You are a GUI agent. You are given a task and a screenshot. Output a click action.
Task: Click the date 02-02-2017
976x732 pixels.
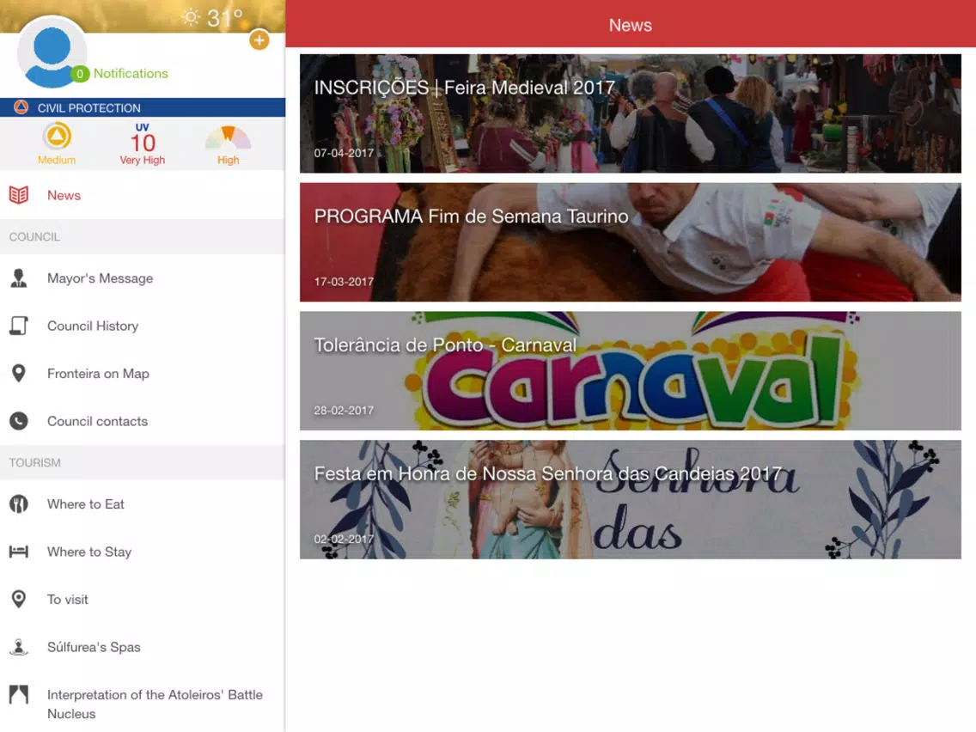click(344, 539)
